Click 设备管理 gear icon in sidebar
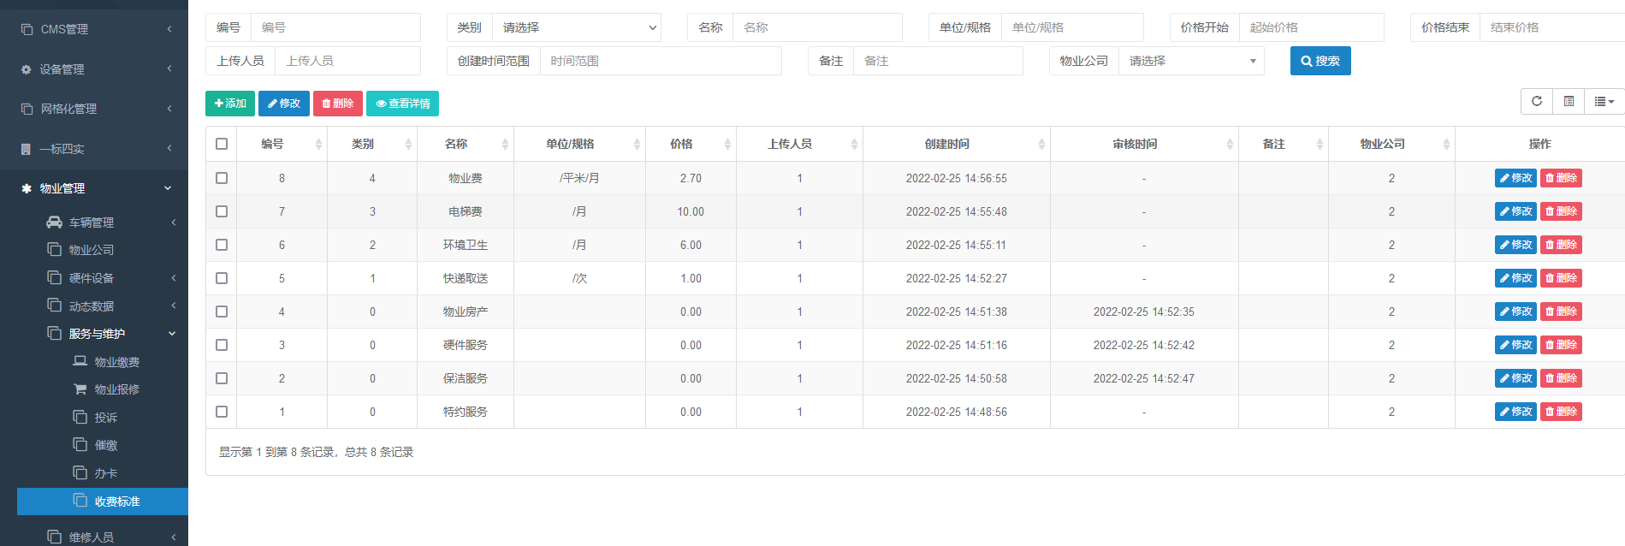This screenshot has height=546, width=1625. click(x=27, y=69)
